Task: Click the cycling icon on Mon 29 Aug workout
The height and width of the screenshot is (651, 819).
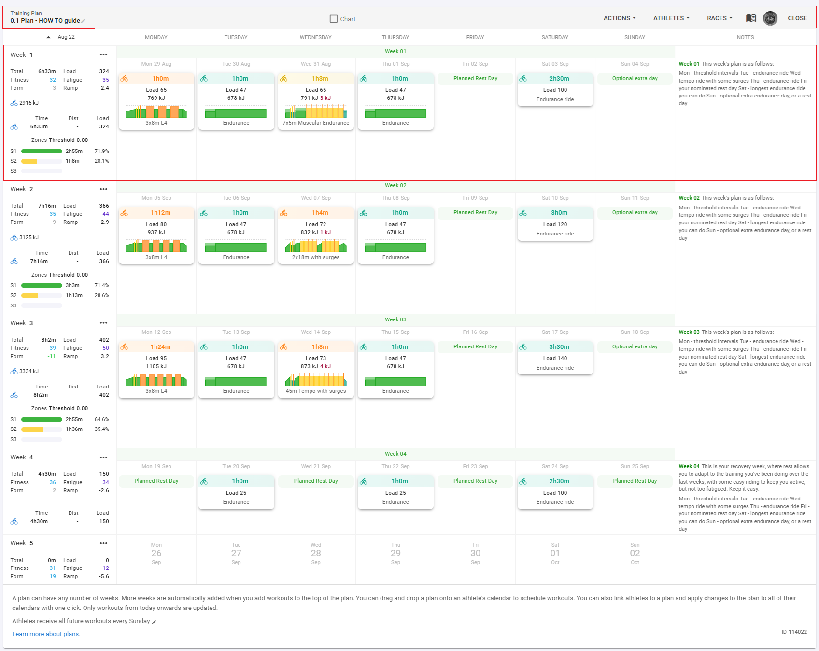Action: coord(125,79)
